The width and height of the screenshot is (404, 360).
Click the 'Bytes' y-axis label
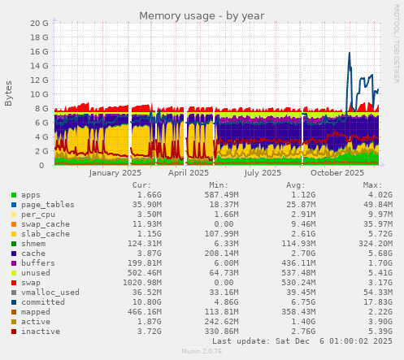point(8,93)
